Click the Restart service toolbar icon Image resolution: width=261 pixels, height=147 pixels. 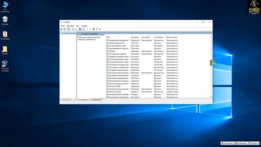click(x=100, y=29)
